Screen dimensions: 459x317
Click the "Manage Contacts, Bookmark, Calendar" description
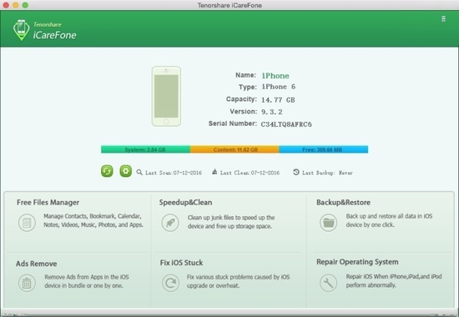[x=93, y=220]
